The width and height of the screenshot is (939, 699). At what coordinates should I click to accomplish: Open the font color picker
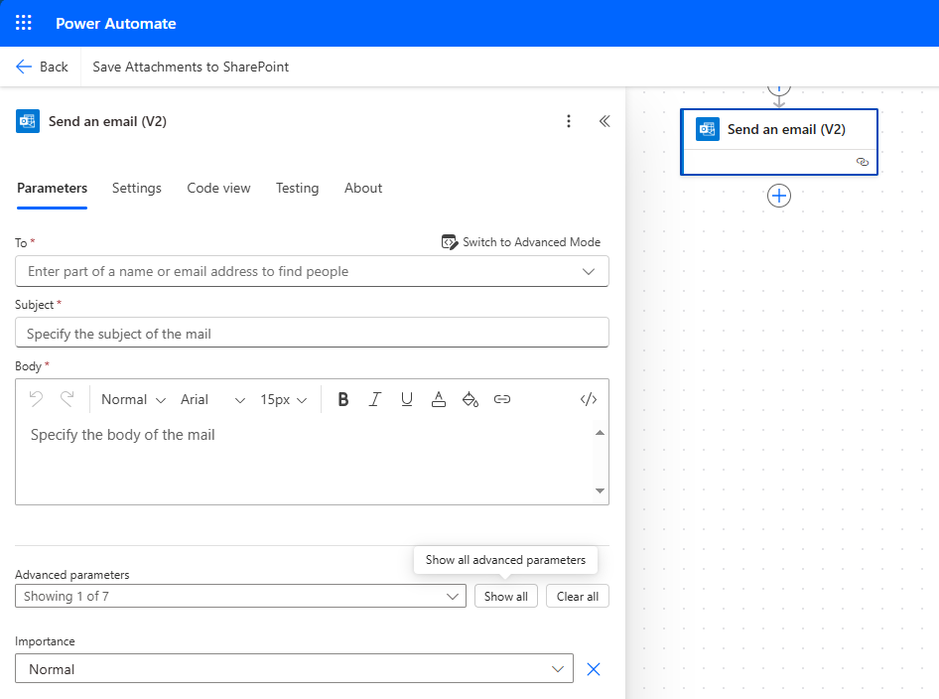click(439, 398)
